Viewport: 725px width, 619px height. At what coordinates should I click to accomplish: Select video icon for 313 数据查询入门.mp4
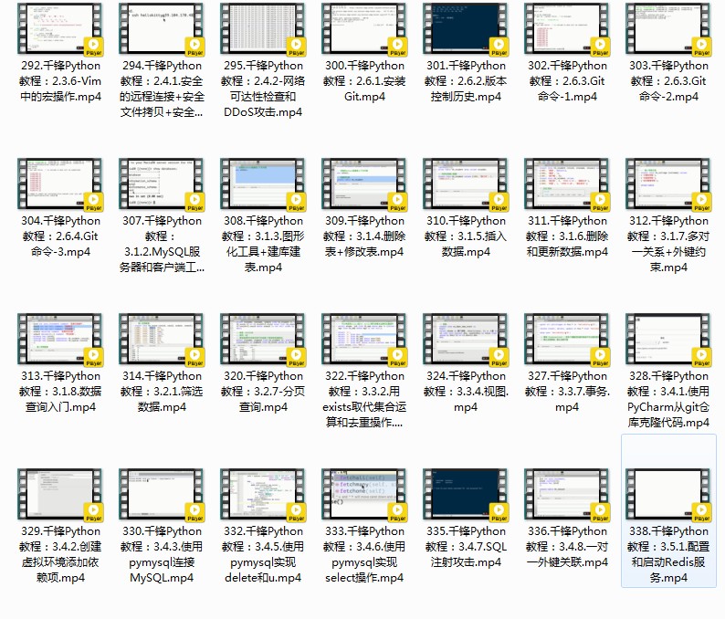(x=60, y=340)
